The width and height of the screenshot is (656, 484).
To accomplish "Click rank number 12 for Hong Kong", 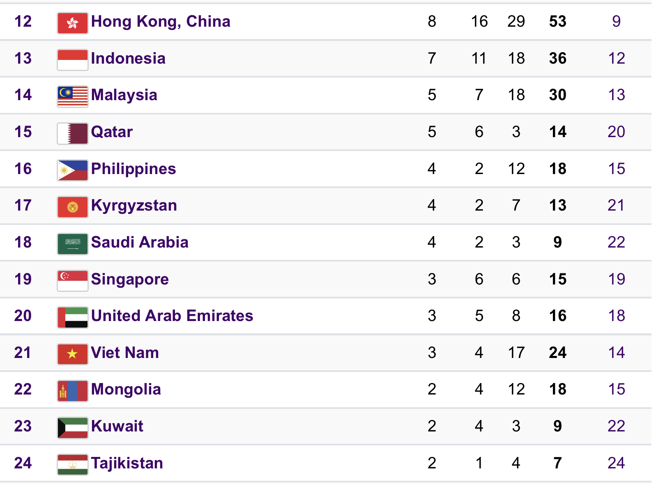I will tap(23, 21).
